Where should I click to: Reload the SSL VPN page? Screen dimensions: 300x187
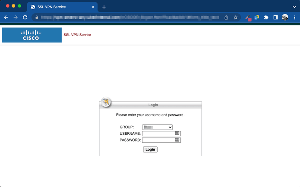pyautogui.click(x=25, y=18)
